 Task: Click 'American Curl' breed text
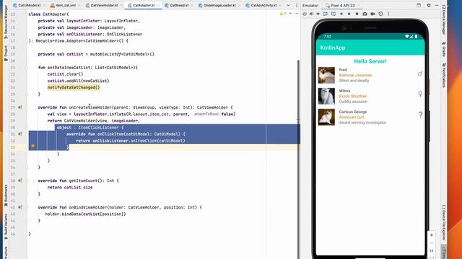[352, 117]
